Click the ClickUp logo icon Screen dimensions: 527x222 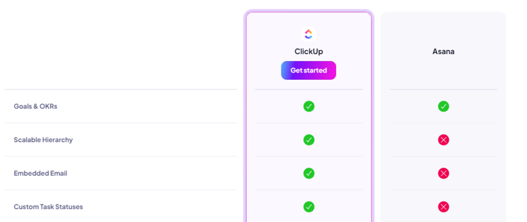(309, 34)
